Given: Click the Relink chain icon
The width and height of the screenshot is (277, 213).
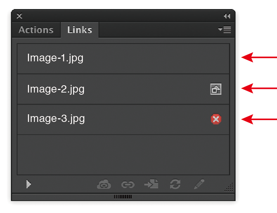Looking at the screenshot, I should 128,185.
